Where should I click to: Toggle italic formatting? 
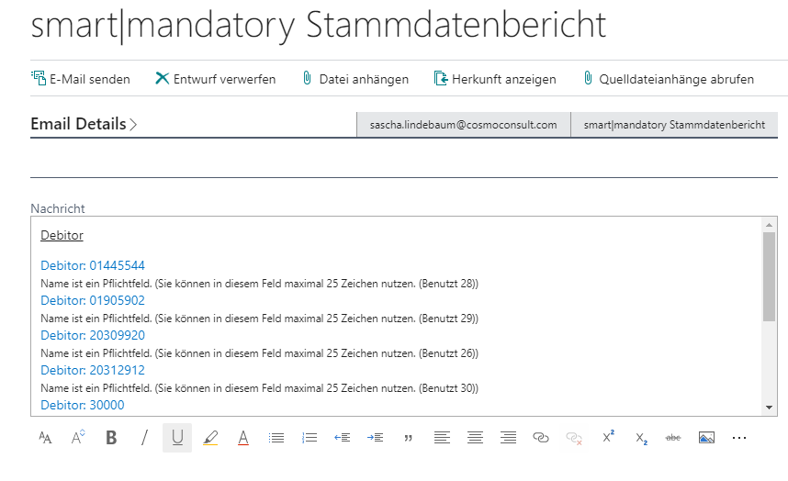(x=144, y=438)
